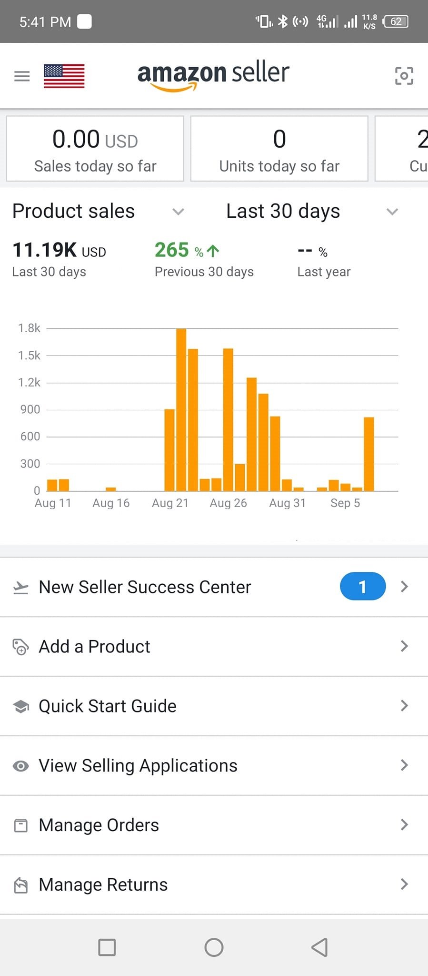Tap the Add a Product tag icon
Viewport: 428px width, 976px height.
point(20,647)
